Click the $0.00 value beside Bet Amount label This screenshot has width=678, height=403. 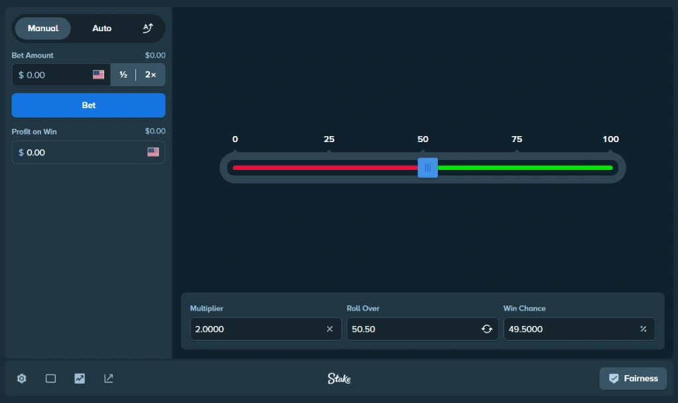click(155, 55)
